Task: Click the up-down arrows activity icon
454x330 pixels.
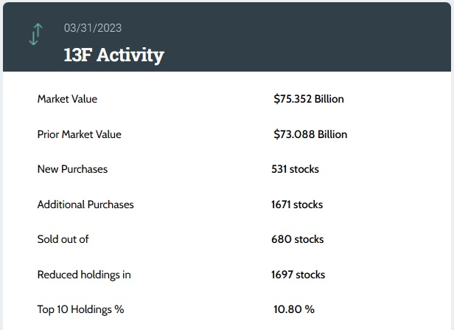Action: coord(35,35)
